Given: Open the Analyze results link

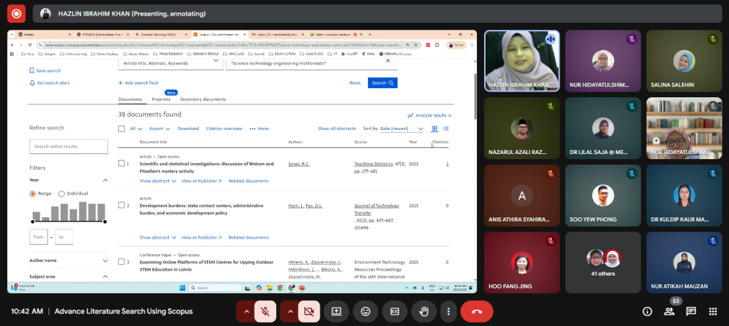Looking at the screenshot, I should [x=429, y=115].
